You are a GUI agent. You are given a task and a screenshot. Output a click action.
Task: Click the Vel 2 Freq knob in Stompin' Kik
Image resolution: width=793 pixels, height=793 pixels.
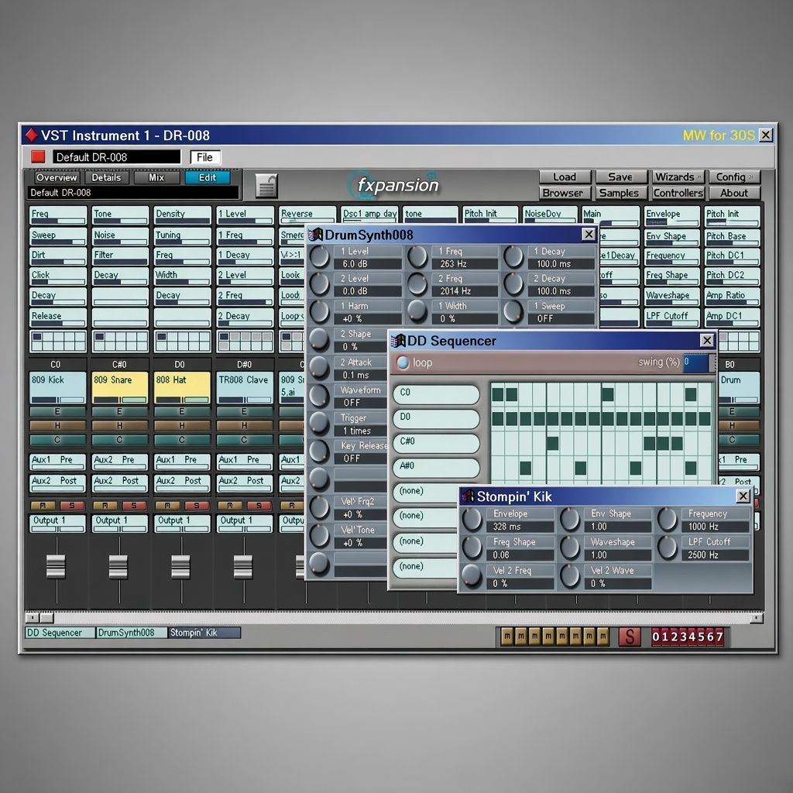472,576
